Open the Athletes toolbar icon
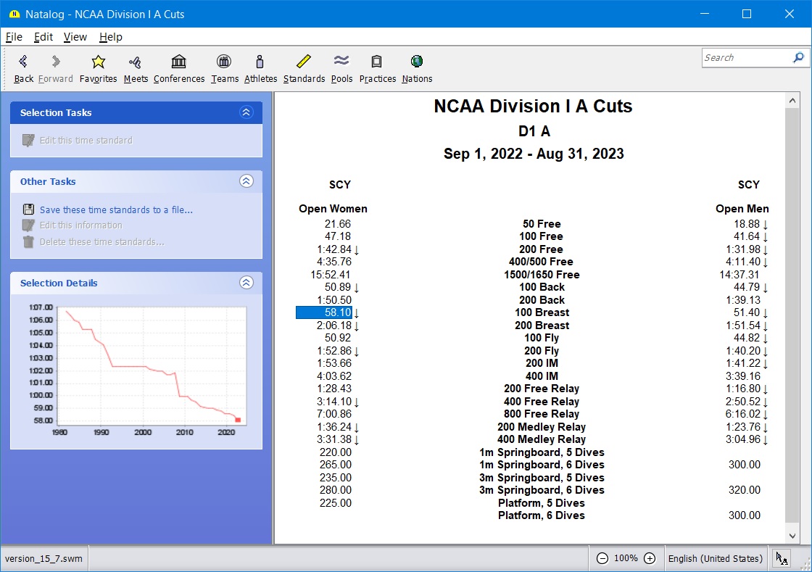 260,62
